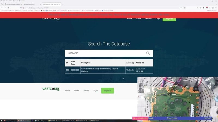Viewport: 218px width, 122px height.
Task: Open Login link in footer navigation
Action: 95,91
